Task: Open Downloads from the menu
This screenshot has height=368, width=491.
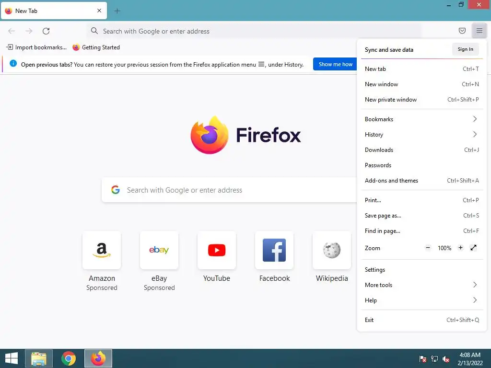Action: (x=422, y=150)
